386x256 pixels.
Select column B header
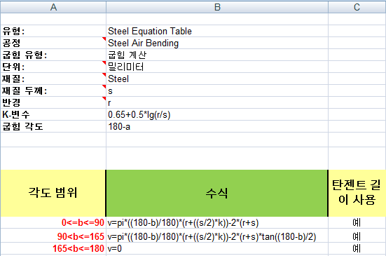click(217, 7)
